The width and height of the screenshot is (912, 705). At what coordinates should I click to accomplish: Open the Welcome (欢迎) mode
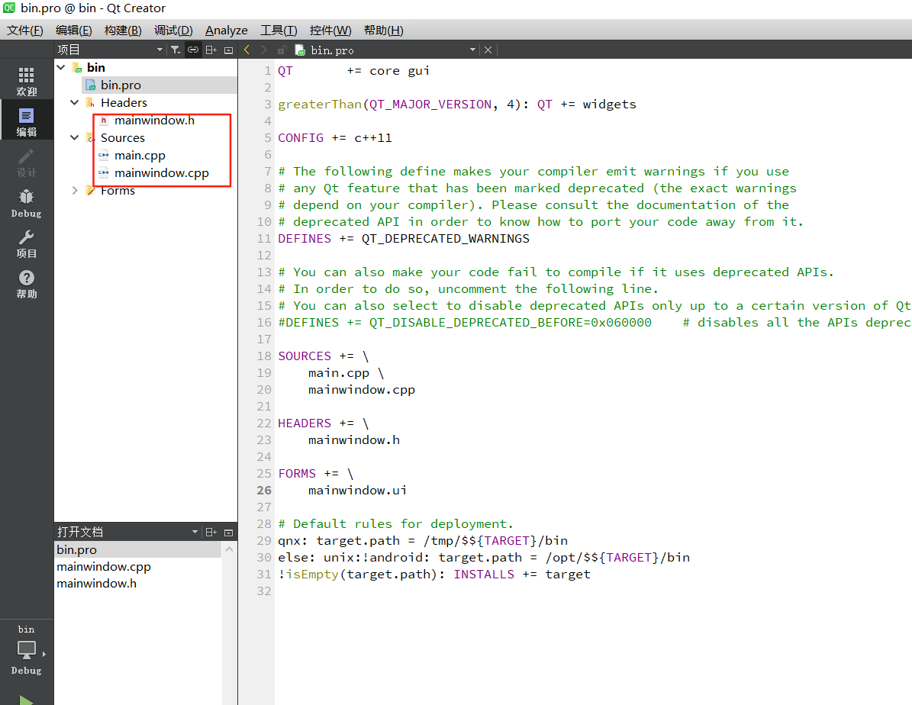(x=26, y=81)
